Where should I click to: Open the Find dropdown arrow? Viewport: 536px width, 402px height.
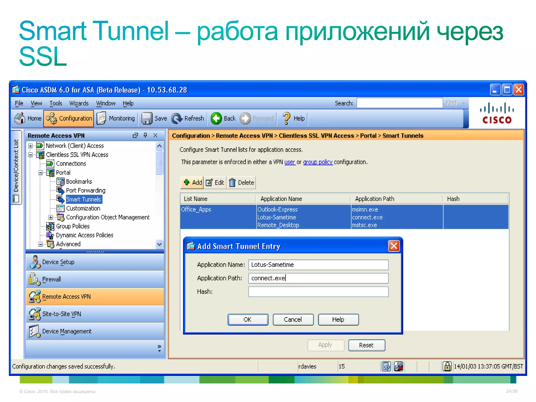pos(463,103)
